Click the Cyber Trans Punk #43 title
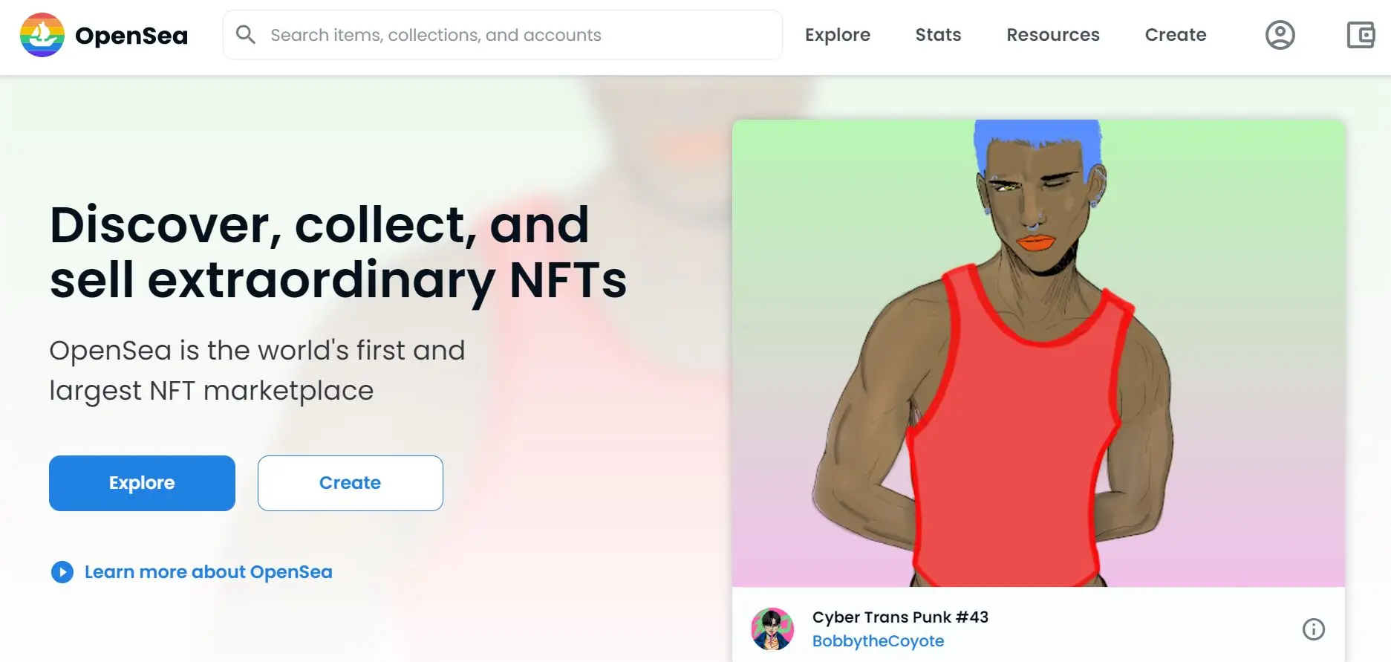 click(900, 617)
